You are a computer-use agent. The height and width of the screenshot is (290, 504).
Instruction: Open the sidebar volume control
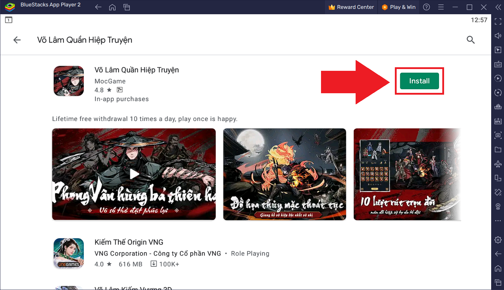[498, 36]
